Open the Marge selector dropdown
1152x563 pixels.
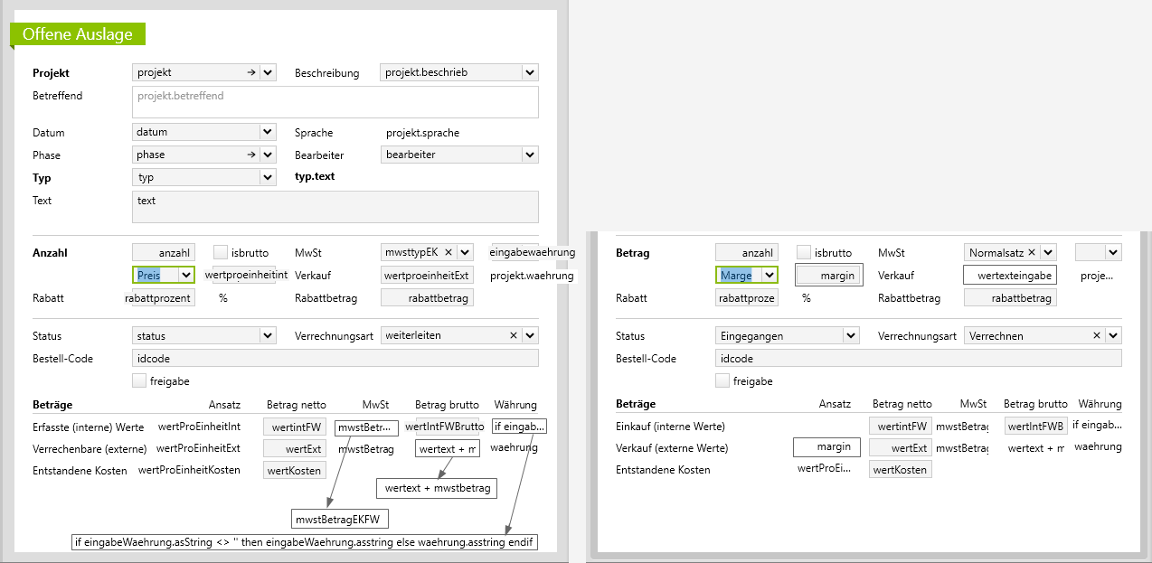coord(769,275)
